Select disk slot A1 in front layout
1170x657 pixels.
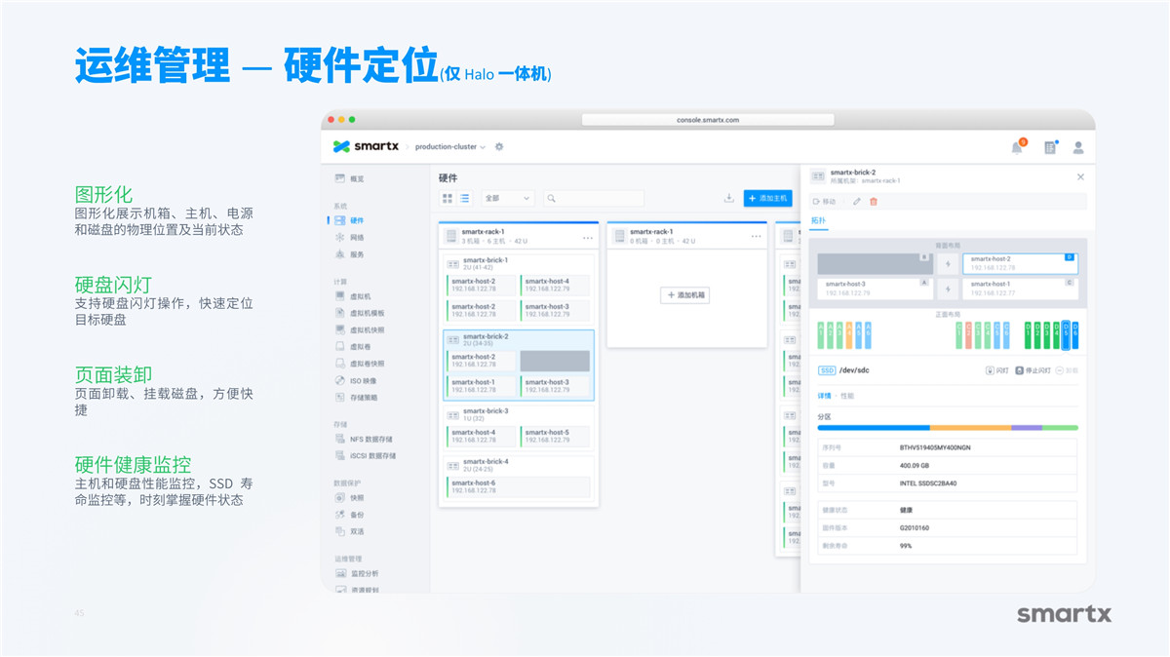pyautogui.click(x=821, y=334)
